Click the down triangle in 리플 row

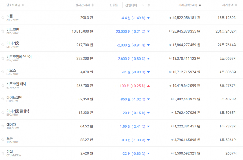(148, 18)
